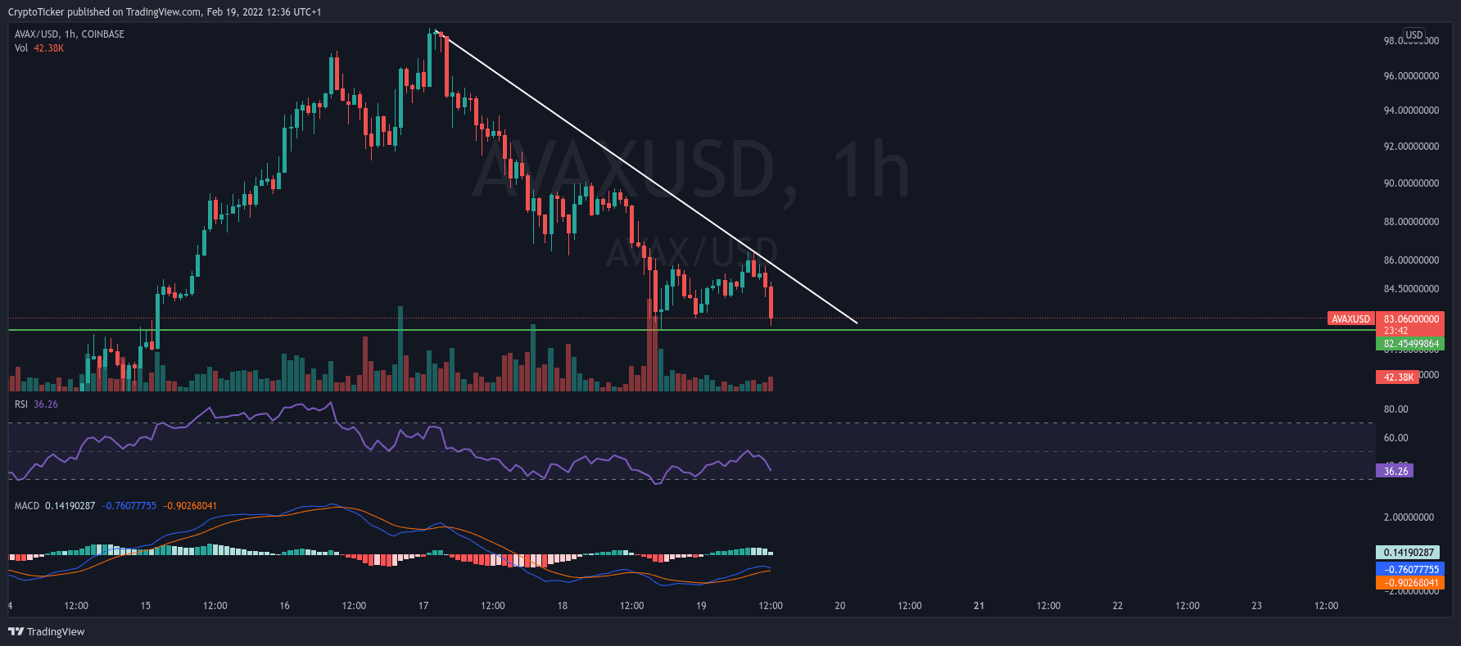
Task: Click date 17 on the time axis
Action: pos(423,606)
